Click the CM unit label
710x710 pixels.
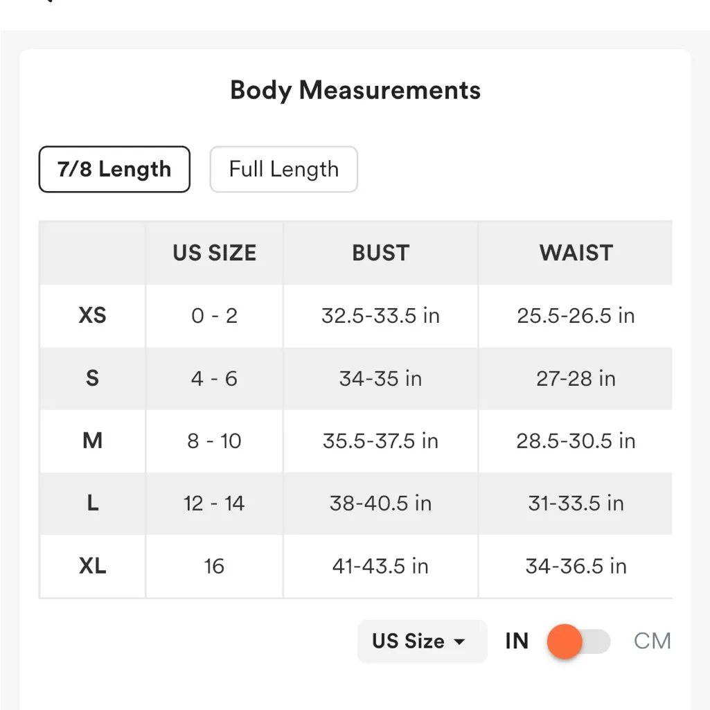pyautogui.click(x=652, y=641)
